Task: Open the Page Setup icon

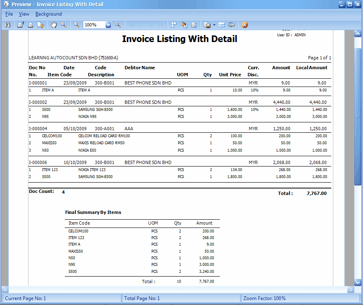Action: [x=40, y=25]
